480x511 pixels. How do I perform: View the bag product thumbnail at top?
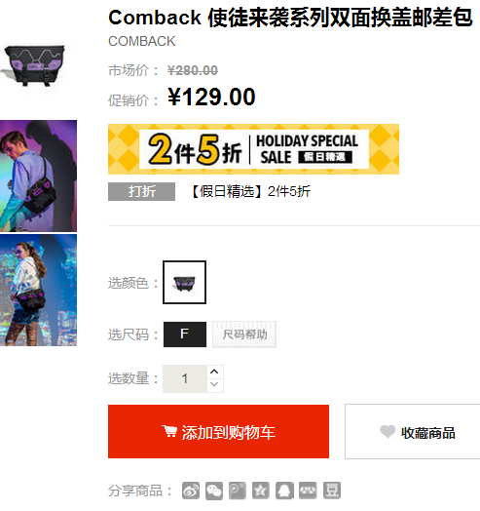35,65
